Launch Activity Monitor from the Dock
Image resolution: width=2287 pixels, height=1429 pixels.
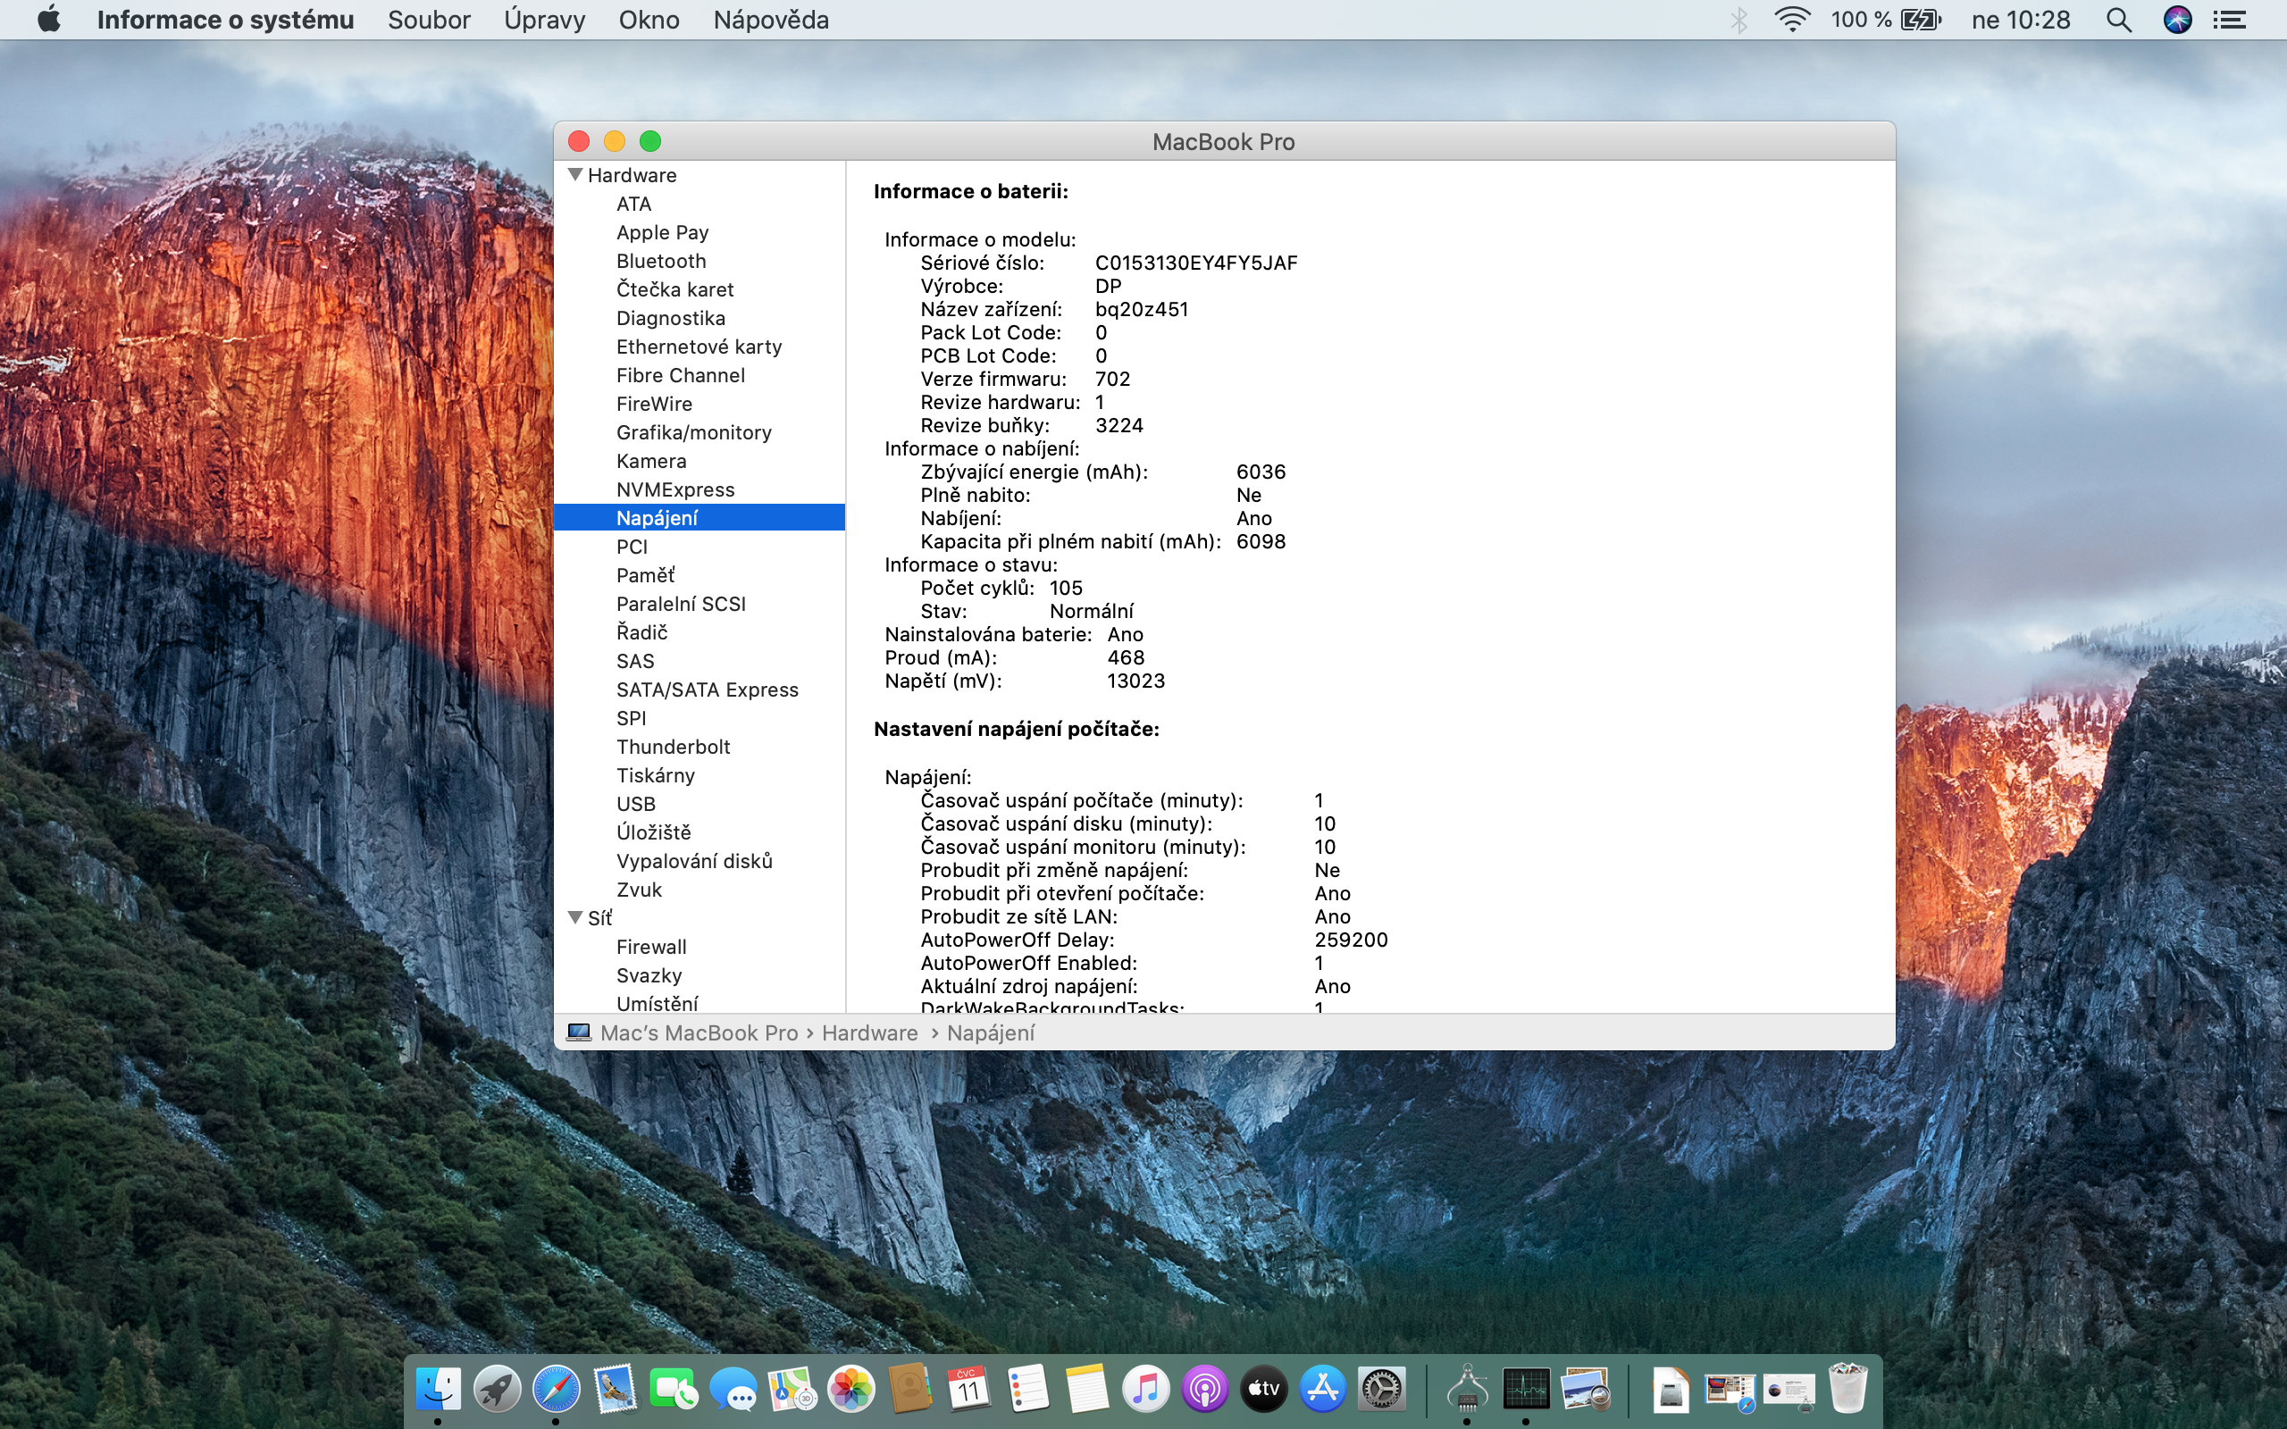[1525, 1388]
